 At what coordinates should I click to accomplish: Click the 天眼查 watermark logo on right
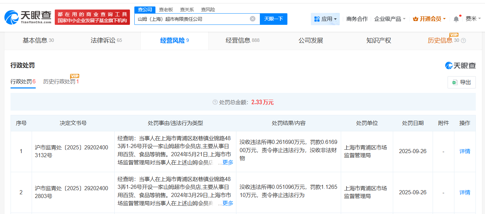pos(460,66)
